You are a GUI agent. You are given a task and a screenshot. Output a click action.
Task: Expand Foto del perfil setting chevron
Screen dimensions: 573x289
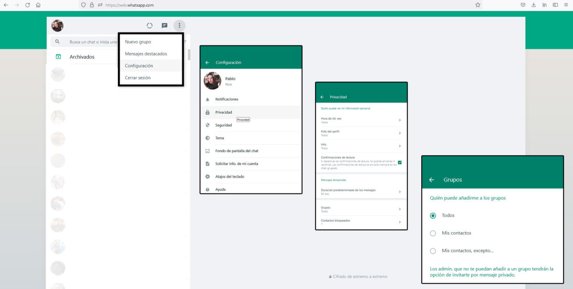pyautogui.click(x=400, y=133)
